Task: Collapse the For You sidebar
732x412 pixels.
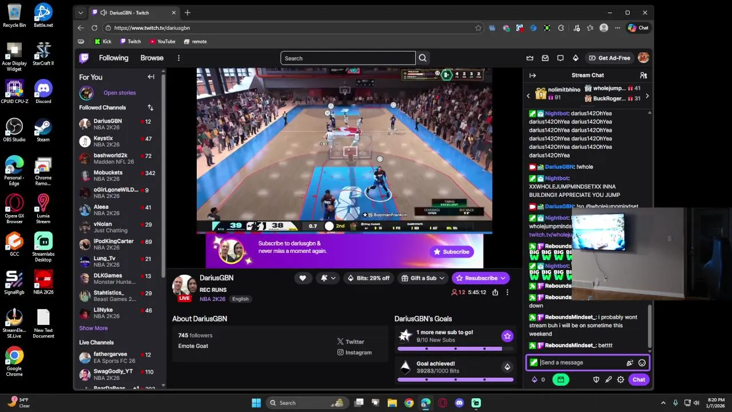Action: 151,77
